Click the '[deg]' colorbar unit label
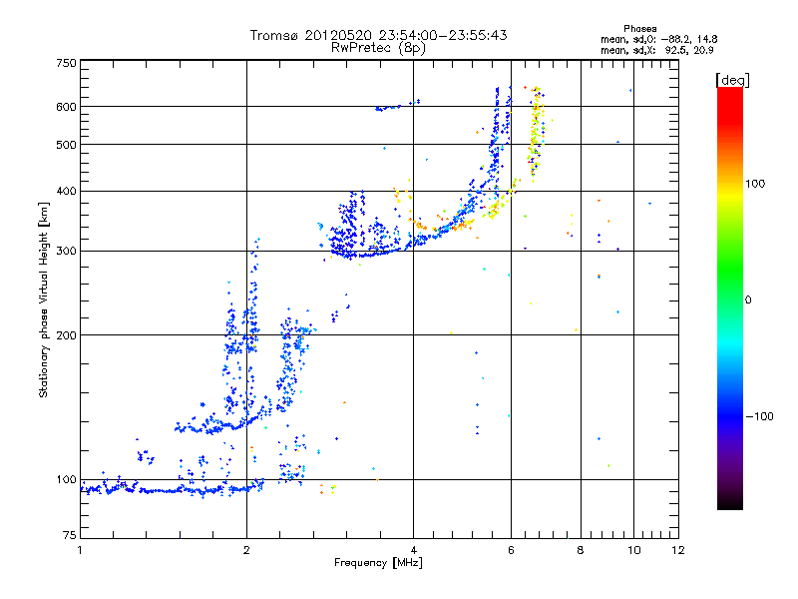This screenshot has width=798, height=599. 732,80
